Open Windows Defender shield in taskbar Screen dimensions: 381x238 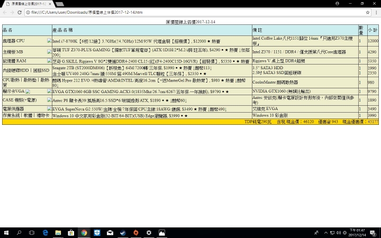tap(97, 233)
